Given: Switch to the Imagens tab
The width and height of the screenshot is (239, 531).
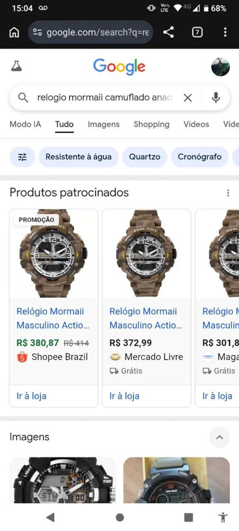Looking at the screenshot, I should click(103, 124).
